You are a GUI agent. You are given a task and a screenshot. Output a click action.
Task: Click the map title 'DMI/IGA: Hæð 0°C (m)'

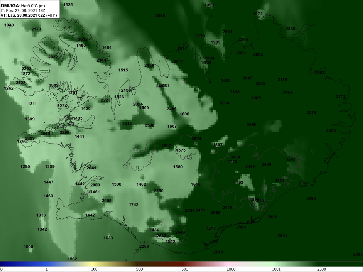(x=23, y=5)
